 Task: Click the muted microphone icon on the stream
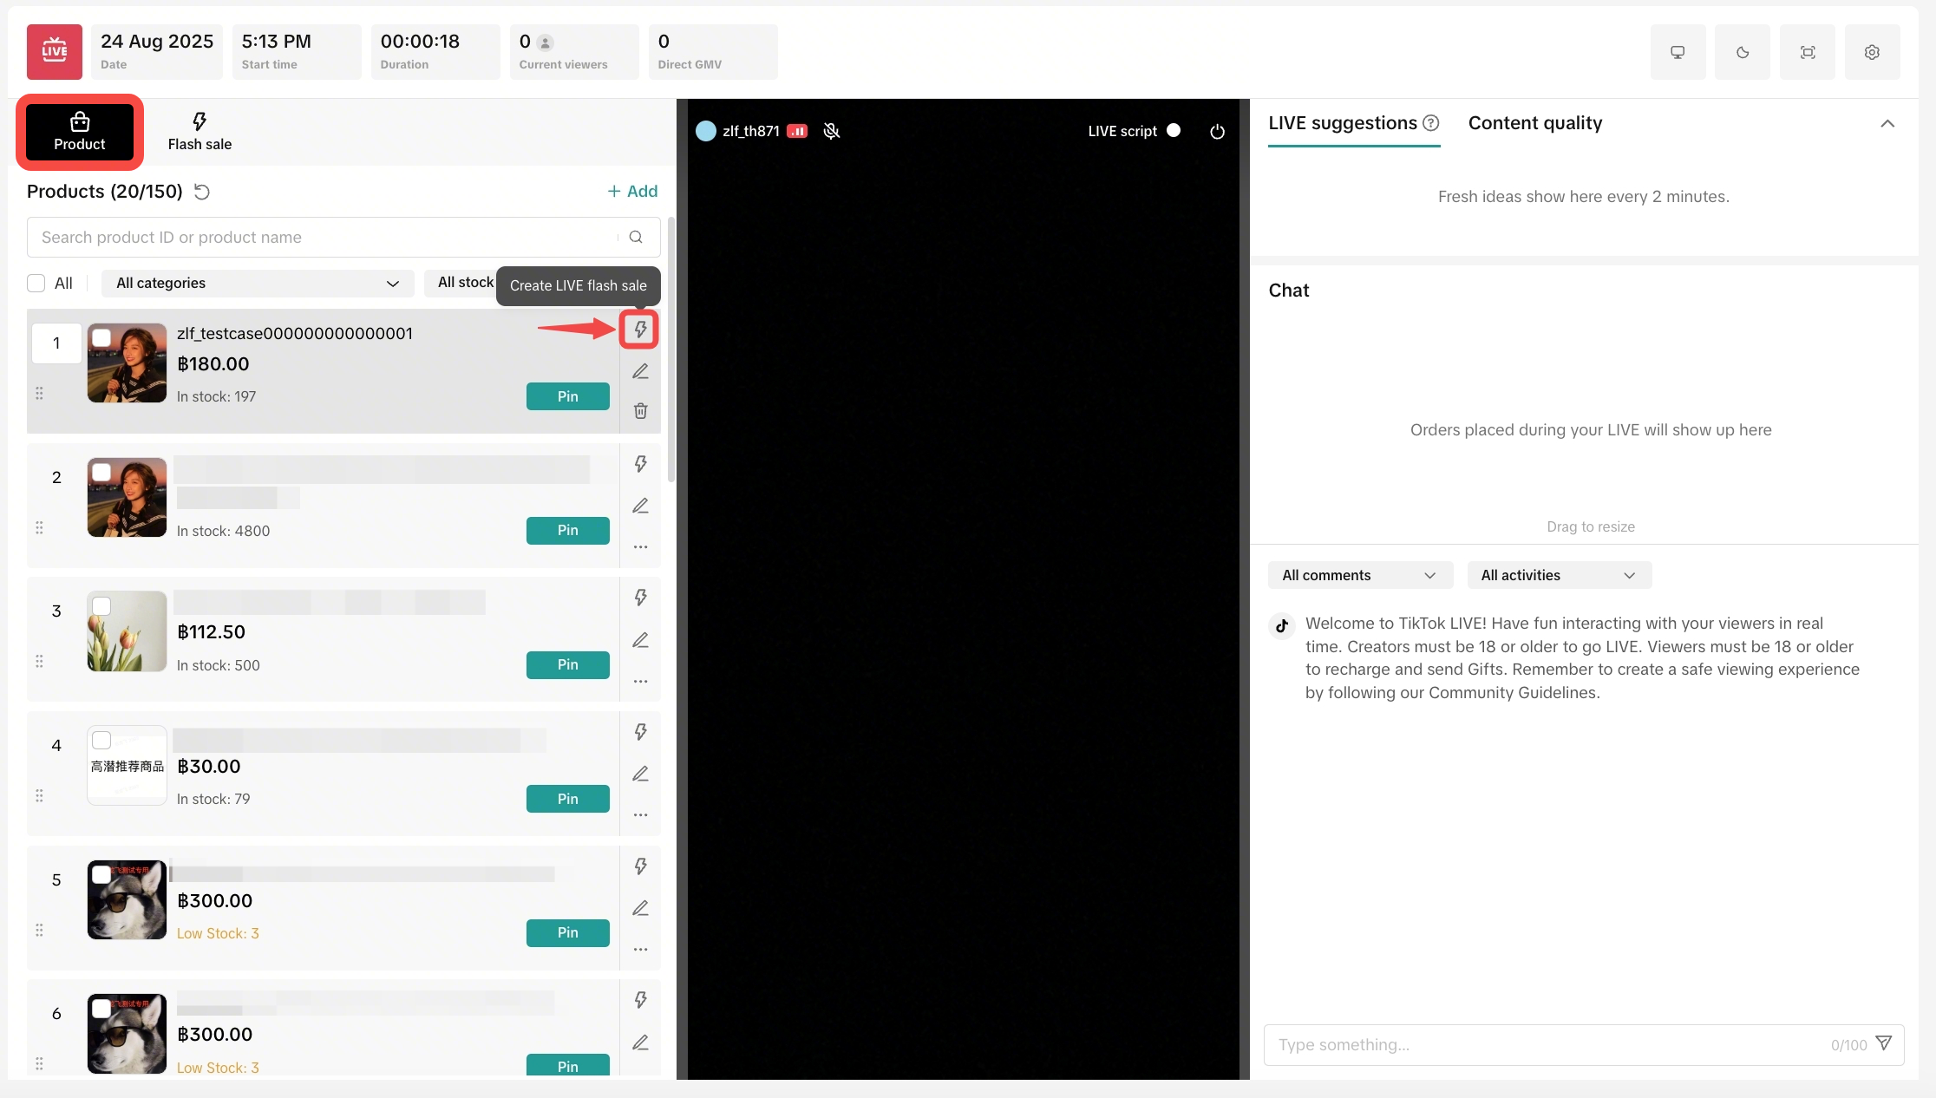pos(831,131)
